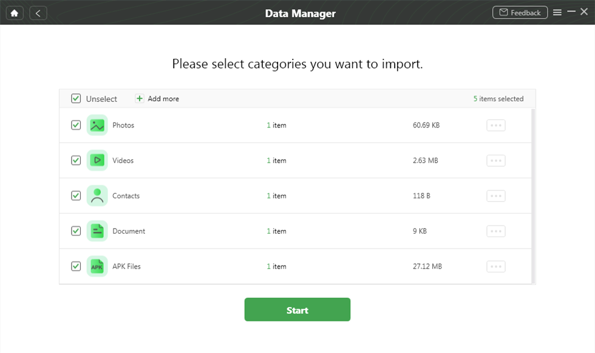Open the hamburger menu in title bar

[557, 13]
